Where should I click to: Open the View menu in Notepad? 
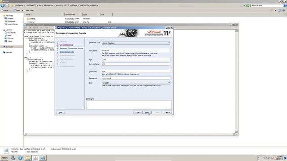(42, 28)
